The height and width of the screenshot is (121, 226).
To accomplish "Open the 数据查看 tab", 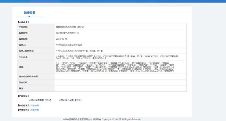I will pyautogui.click(x=30, y=13).
